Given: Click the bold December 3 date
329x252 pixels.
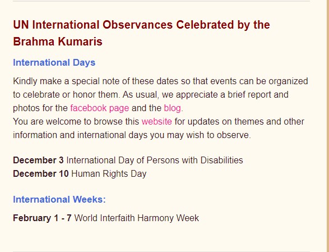Looking at the screenshot, I should coord(38,160).
